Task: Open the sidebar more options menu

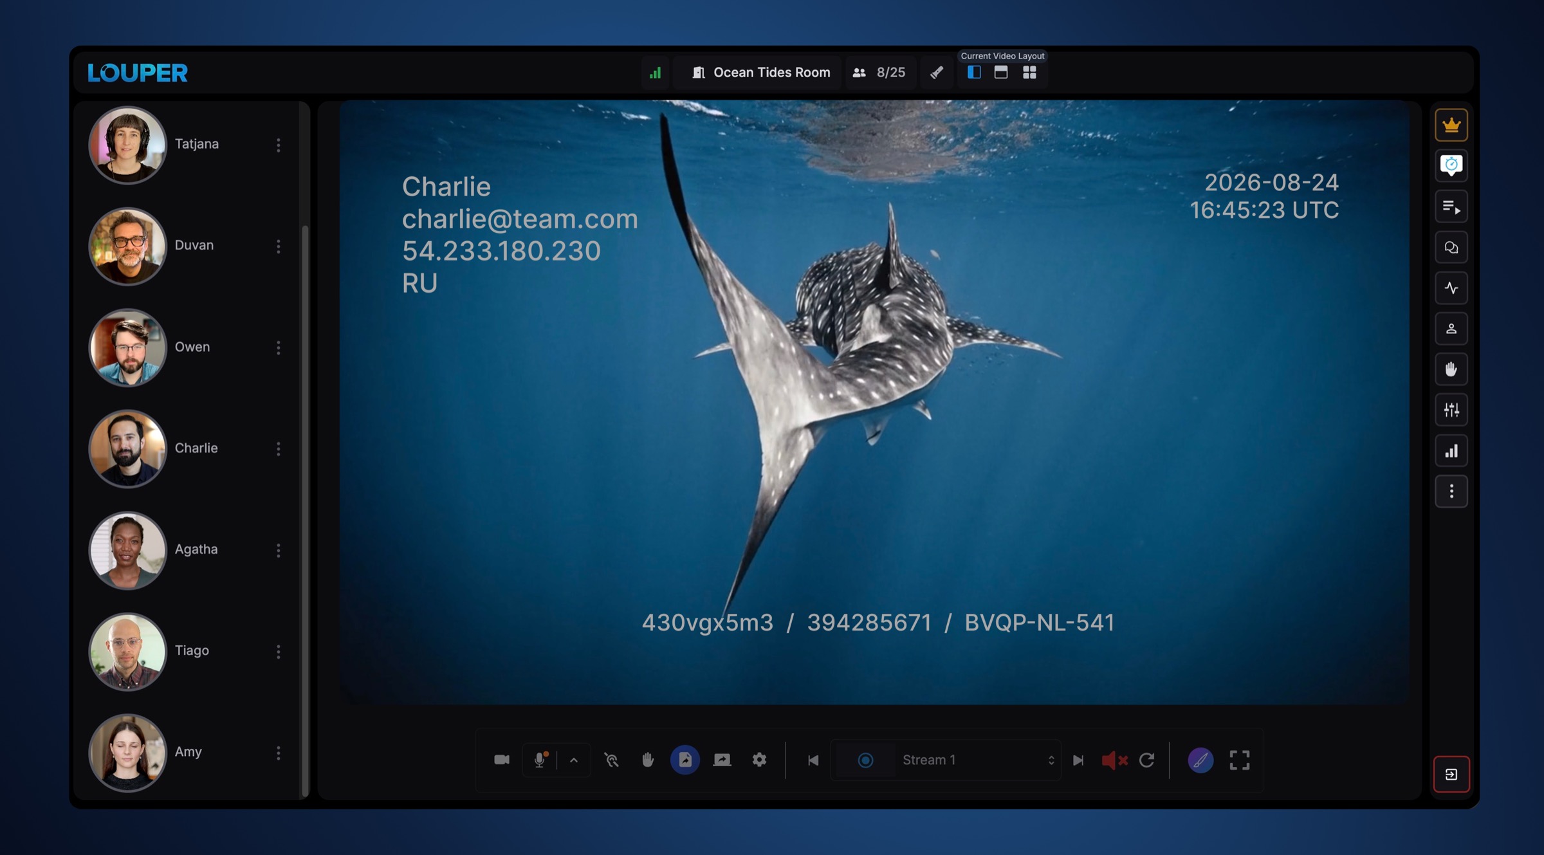Action: coord(1451,492)
